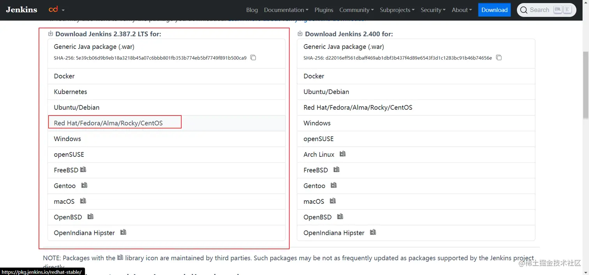Expand the Subprojects menu
Image resolution: width=589 pixels, height=275 pixels.
click(x=397, y=10)
